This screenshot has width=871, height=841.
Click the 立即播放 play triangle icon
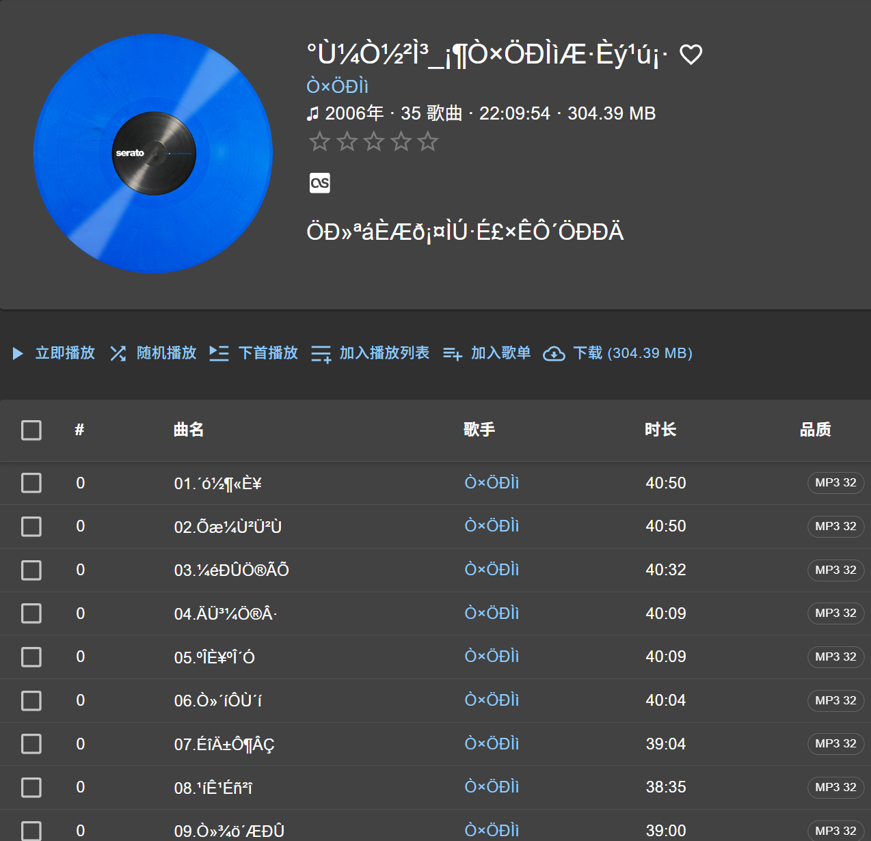coord(18,353)
